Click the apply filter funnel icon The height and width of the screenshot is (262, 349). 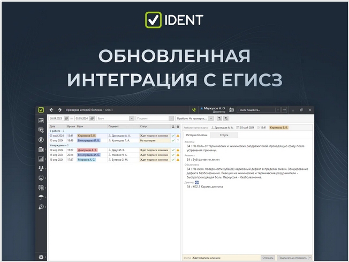tap(219, 118)
